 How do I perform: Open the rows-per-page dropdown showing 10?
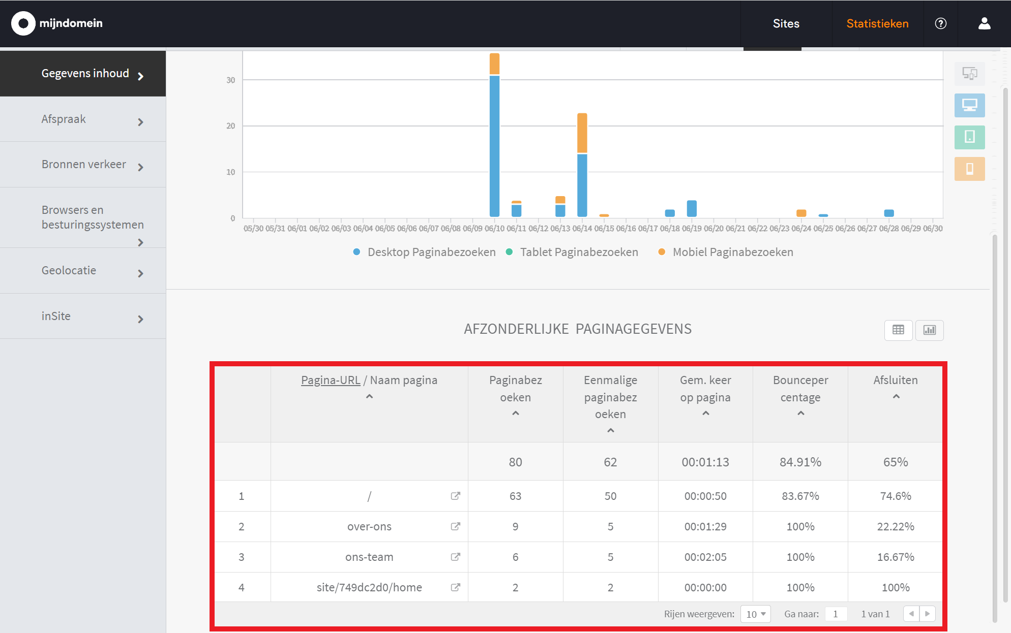[x=756, y=614]
